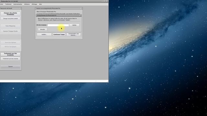
Task: Open the Tutoriel button
Action: click(x=10, y=66)
